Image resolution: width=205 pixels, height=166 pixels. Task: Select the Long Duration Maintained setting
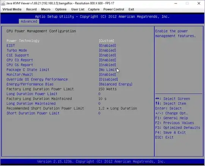[x=31, y=103]
